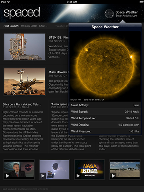Play the NASA EDGE video
The width and height of the screenshot is (144, 192).
coord(78,176)
